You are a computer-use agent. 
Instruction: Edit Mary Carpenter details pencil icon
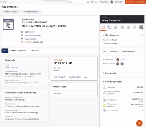[142, 35]
